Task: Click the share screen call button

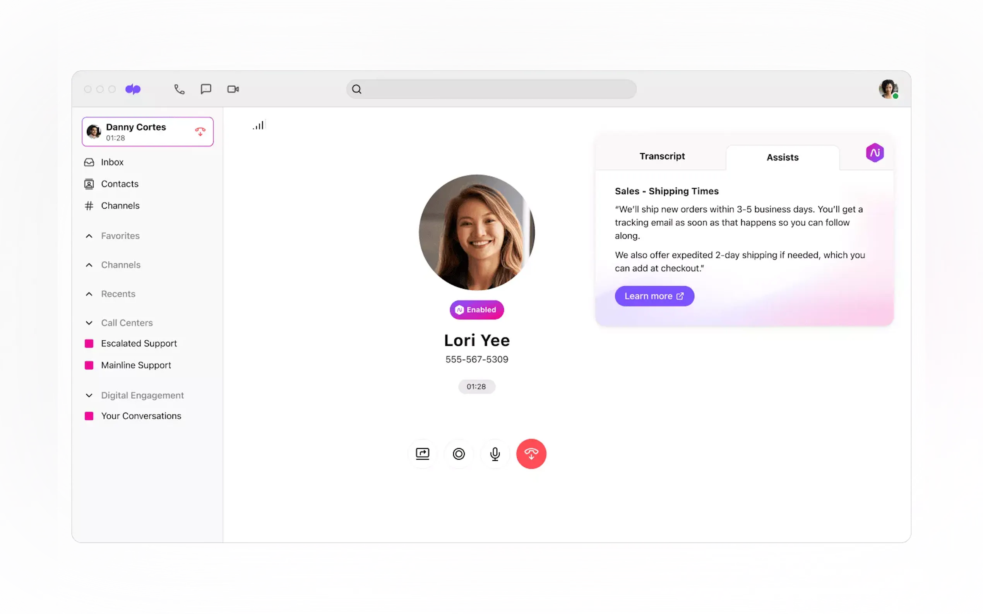Action: (423, 454)
